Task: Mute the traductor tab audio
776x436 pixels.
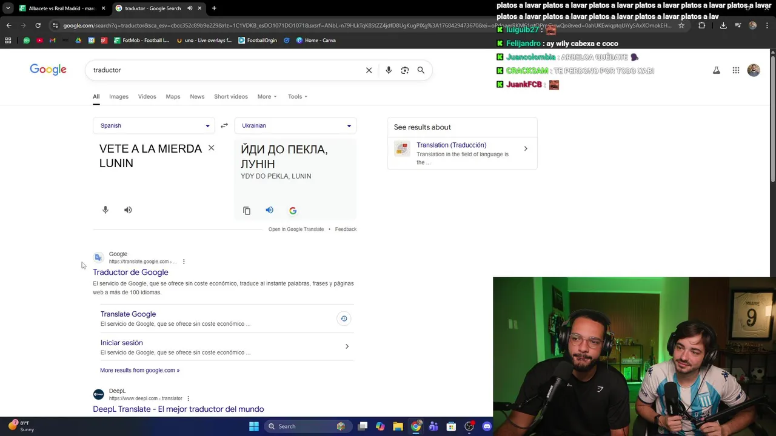Action: coord(190,8)
